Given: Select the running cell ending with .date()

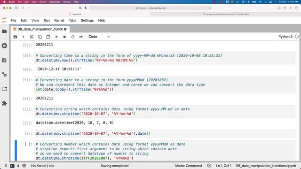Looking at the screenshot, I should point(165,133).
